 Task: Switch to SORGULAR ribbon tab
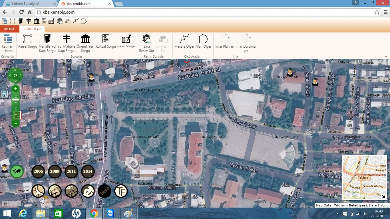pos(32,29)
